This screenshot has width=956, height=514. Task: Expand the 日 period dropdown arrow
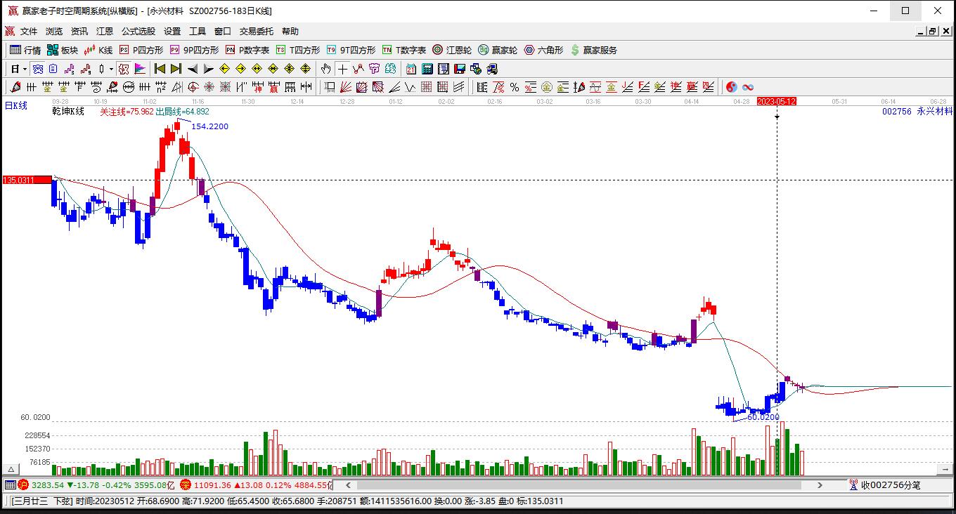pyautogui.click(x=25, y=69)
